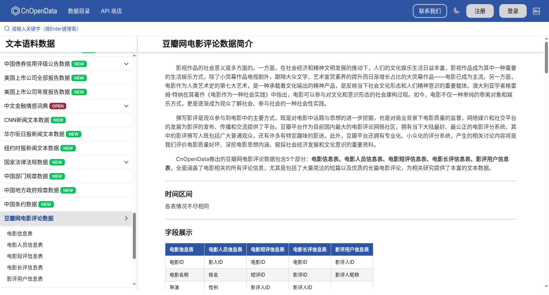
Task: Toggle dark mode moon icon
Action: coord(456,11)
